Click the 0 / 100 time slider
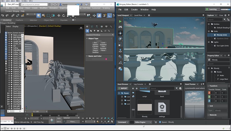The width and height of the screenshot is (231, 131). pos(36,112)
